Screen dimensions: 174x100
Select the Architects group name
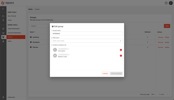[x=36, y=37]
